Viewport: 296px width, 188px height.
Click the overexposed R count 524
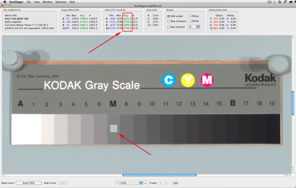[x=216, y=19]
